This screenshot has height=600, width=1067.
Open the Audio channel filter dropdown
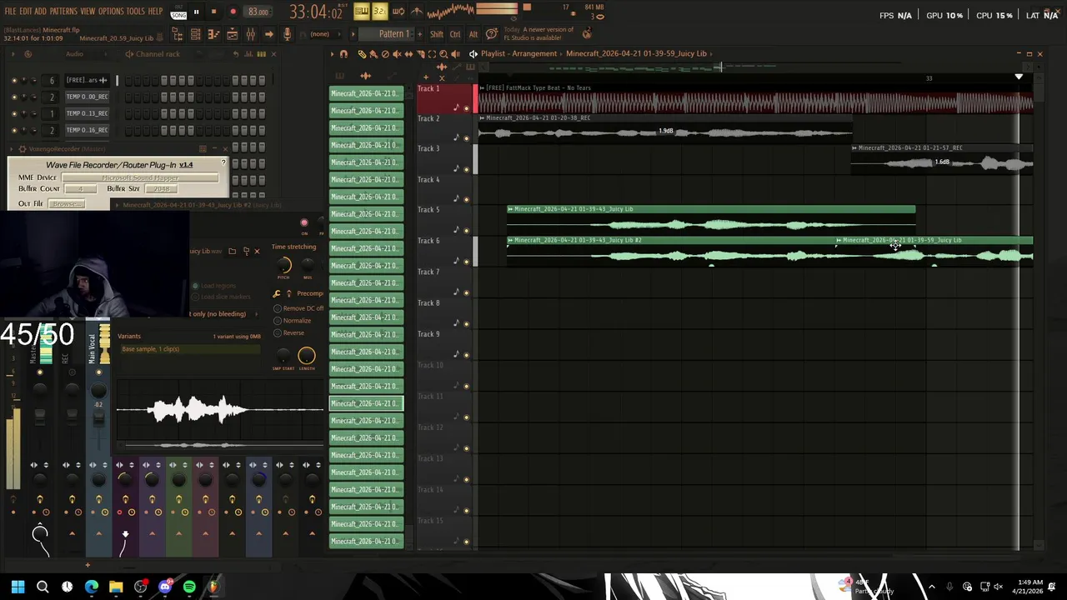click(85, 54)
